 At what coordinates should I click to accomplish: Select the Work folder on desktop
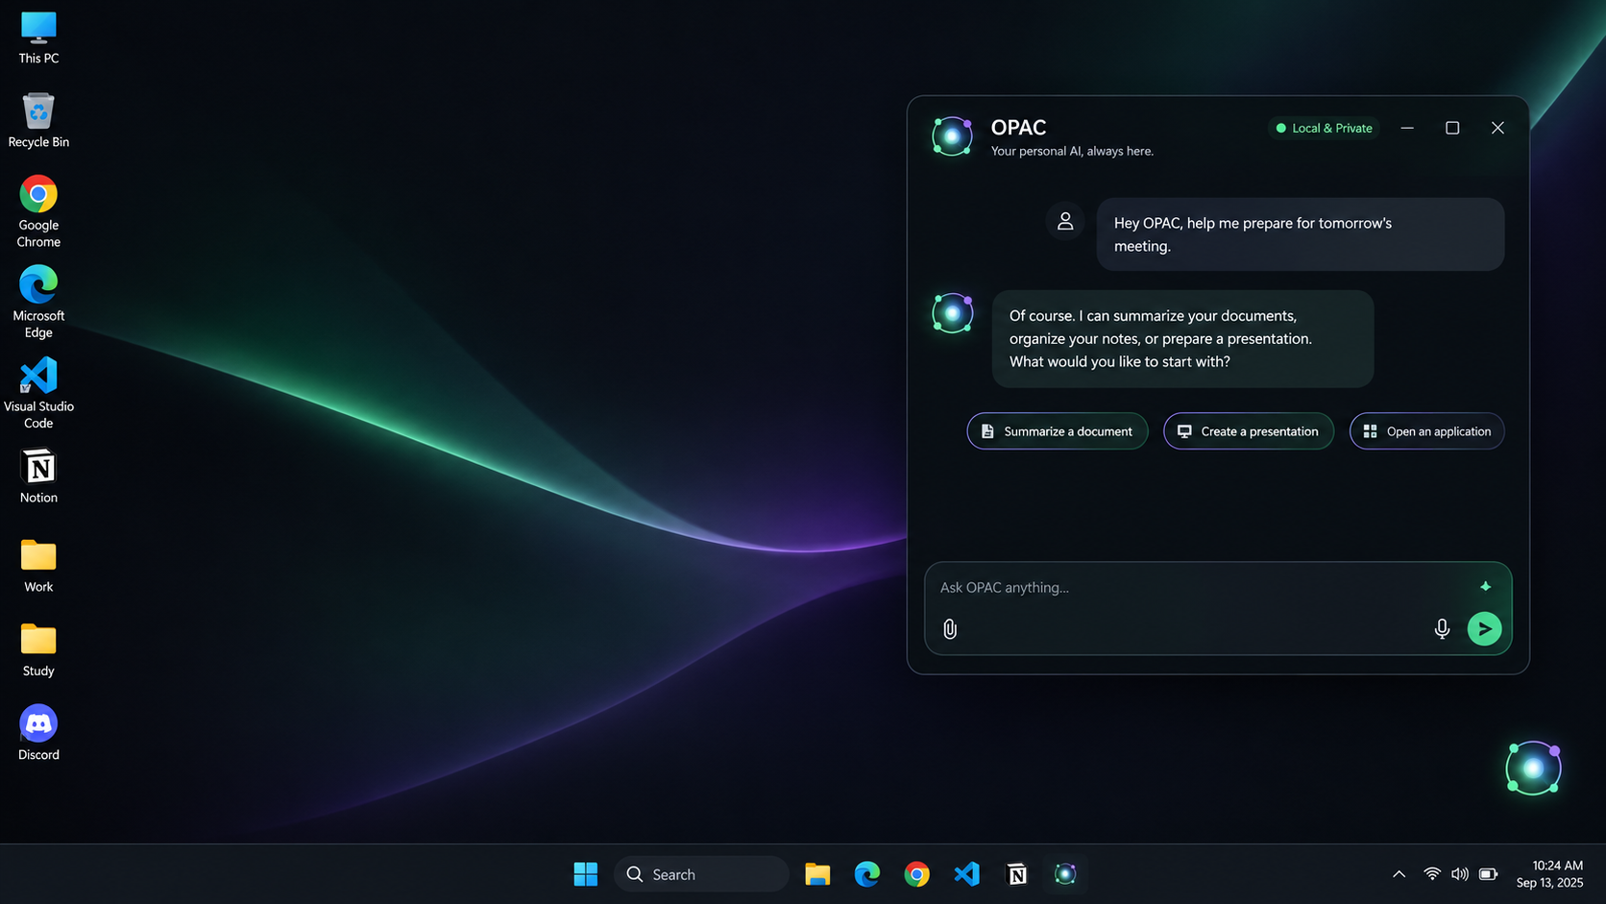(38, 565)
